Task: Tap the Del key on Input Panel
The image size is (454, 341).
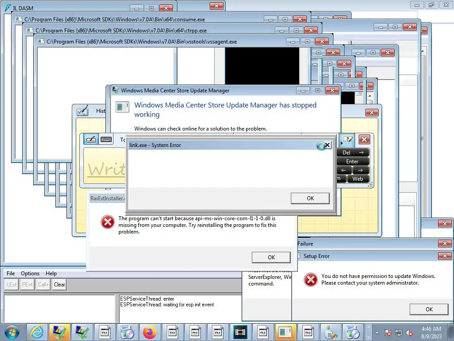Action: point(353,153)
